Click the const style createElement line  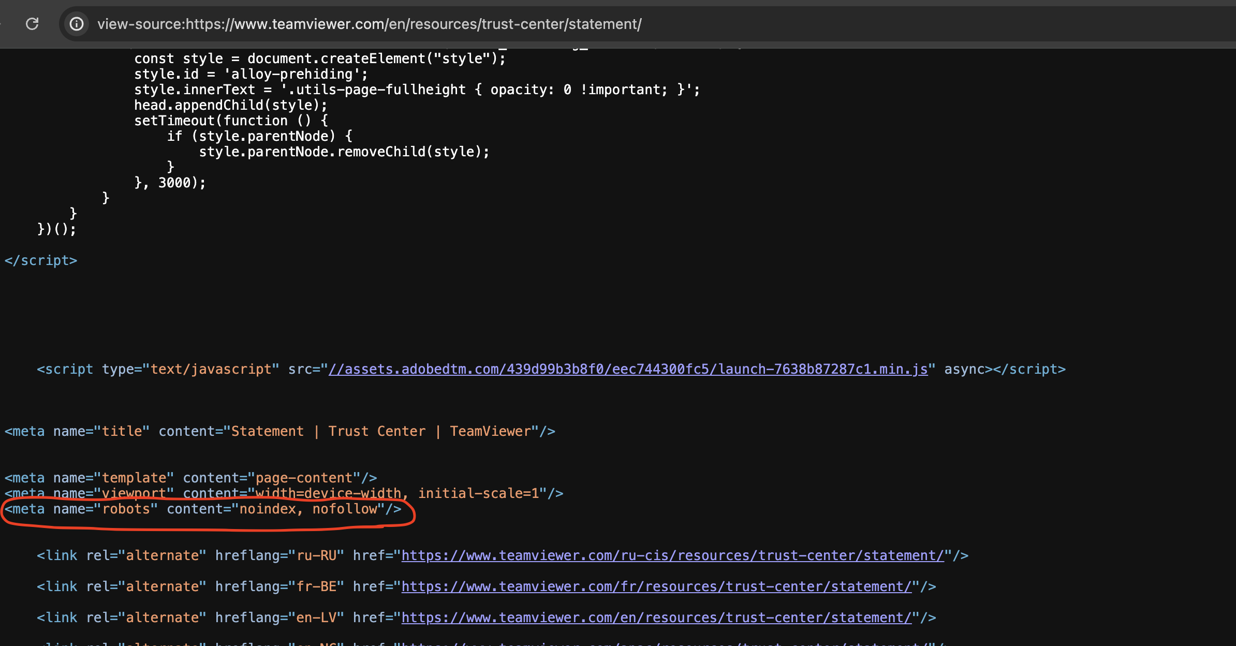pyautogui.click(x=320, y=58)
